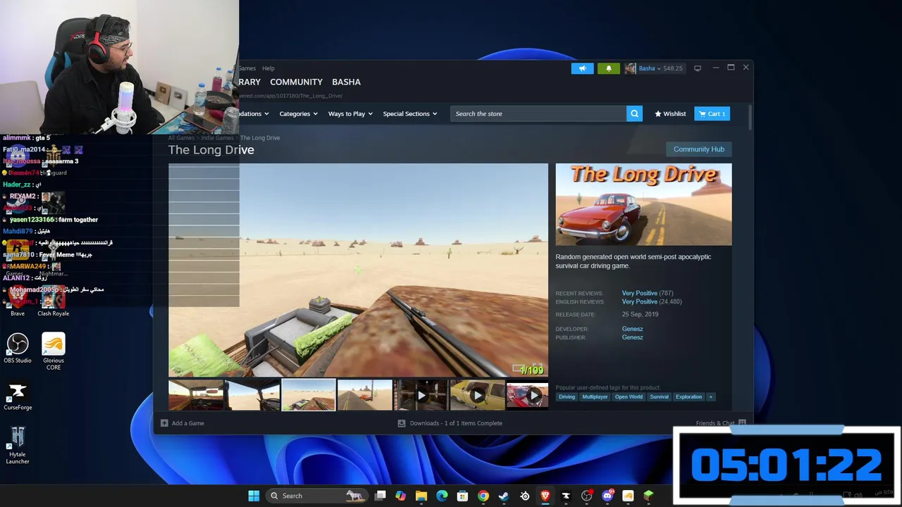Open the BASHA profile tab in Steam
Image resolution: width=902 pixels, height=507 pixels.
point(346,82)
